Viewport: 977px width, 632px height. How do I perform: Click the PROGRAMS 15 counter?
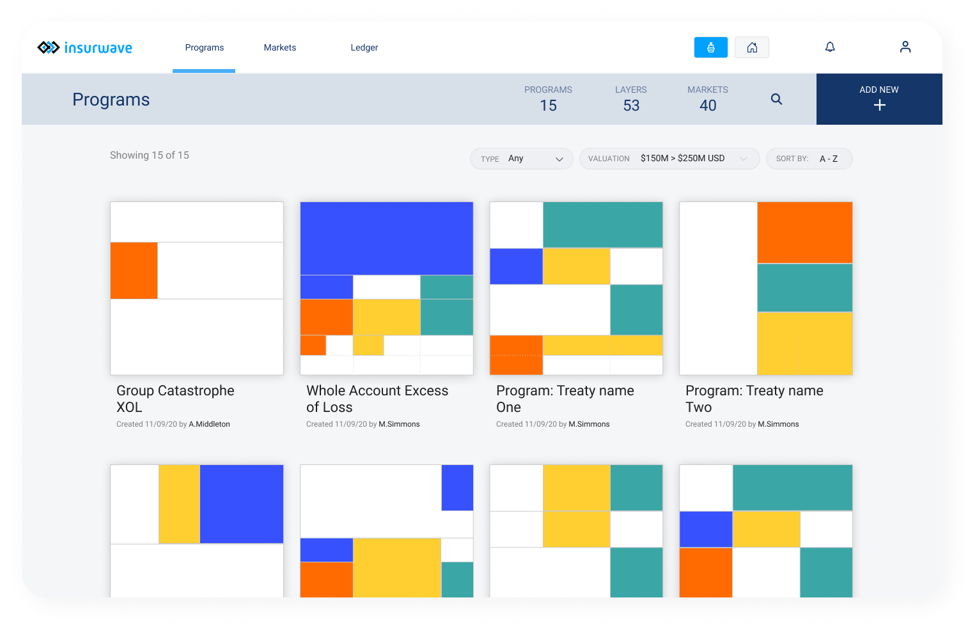coord(548,99)
